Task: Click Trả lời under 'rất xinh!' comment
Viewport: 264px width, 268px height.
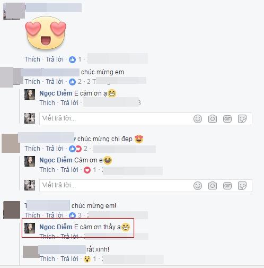Action: (x=69, y=259)
